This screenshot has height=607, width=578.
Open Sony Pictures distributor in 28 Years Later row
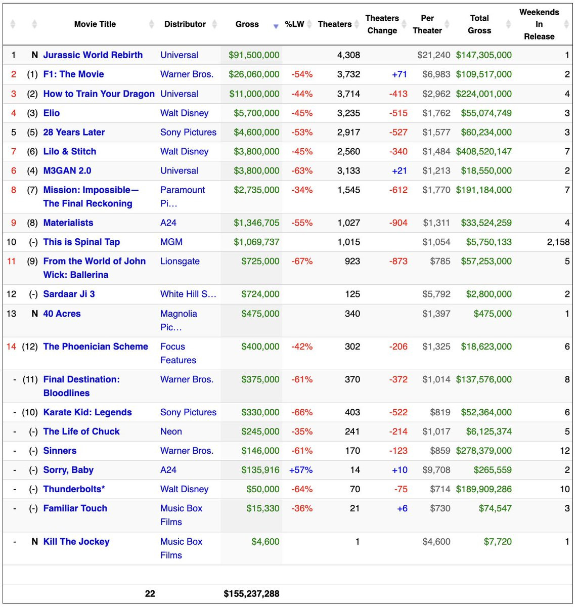(188, 132)
